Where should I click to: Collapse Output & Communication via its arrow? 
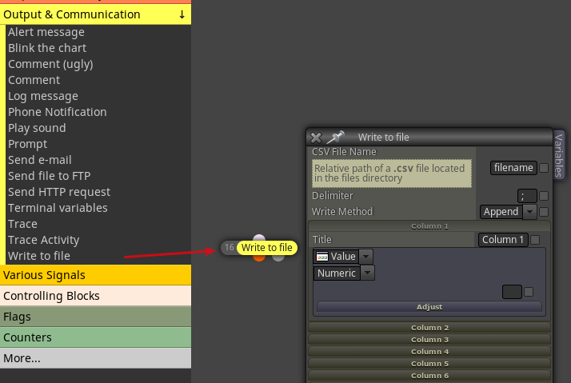182,14
